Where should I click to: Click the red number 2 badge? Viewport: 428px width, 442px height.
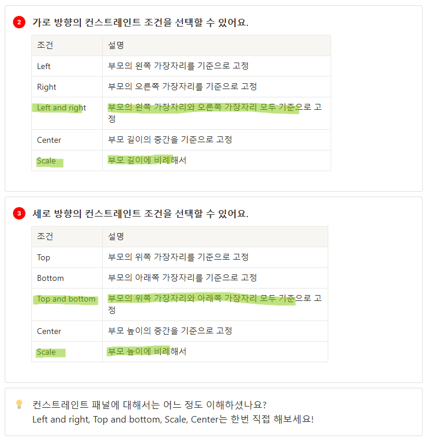tap(19, 22)
